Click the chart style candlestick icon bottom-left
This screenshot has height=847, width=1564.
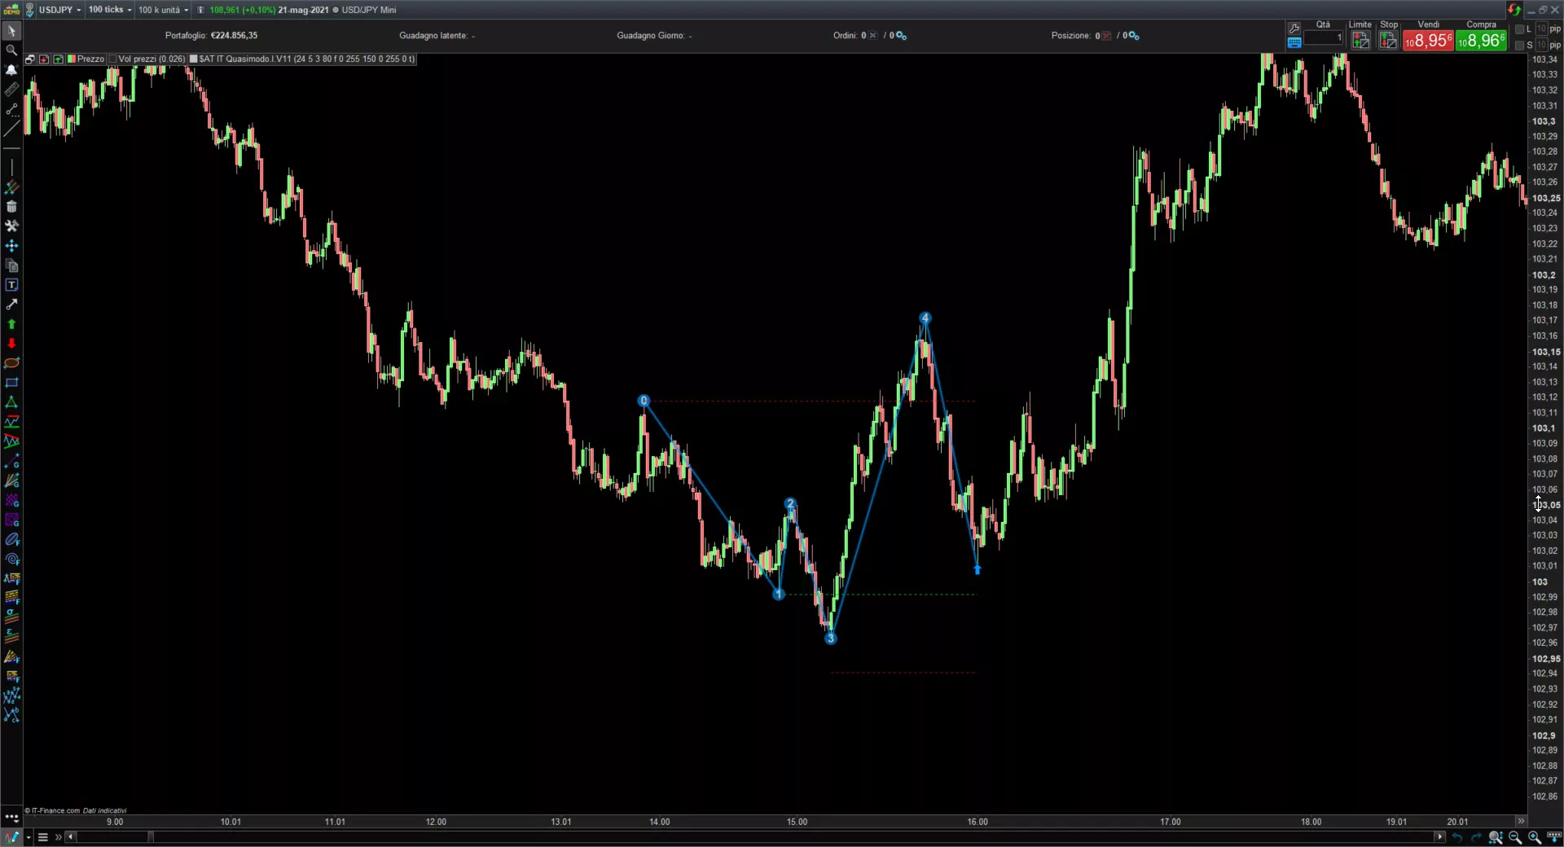click(12, 837)
